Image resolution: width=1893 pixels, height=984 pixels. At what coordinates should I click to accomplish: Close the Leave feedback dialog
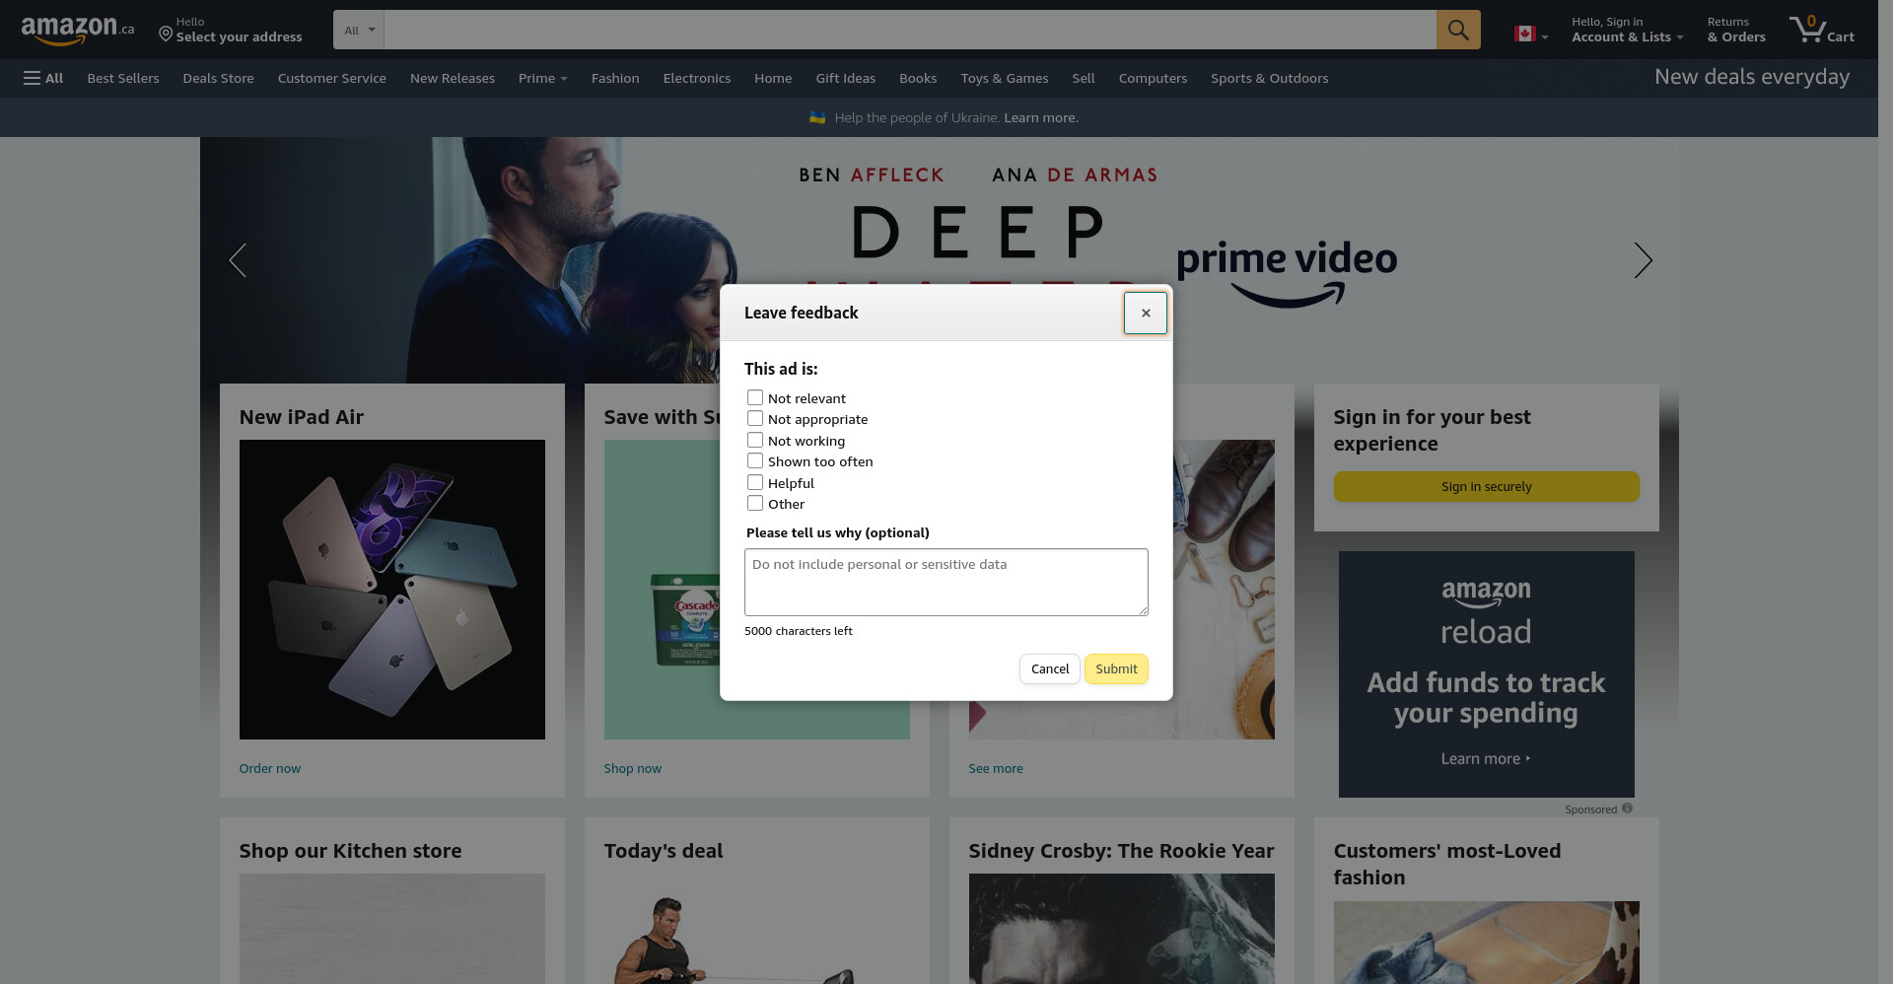[1145, 313]
